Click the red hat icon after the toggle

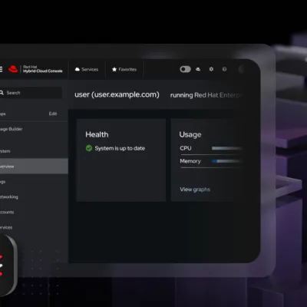(198, 69)
